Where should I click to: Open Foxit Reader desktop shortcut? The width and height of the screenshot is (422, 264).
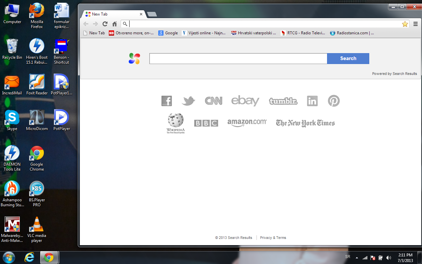(x=37, y=85)
